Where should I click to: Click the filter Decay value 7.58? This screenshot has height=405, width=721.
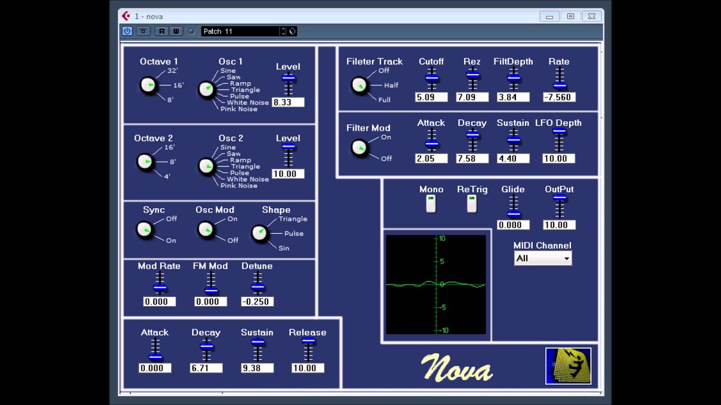(473, 159)
